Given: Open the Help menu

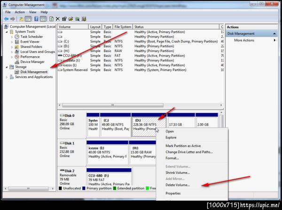Looking at the screenshot, I should click(x=44, y=12).
